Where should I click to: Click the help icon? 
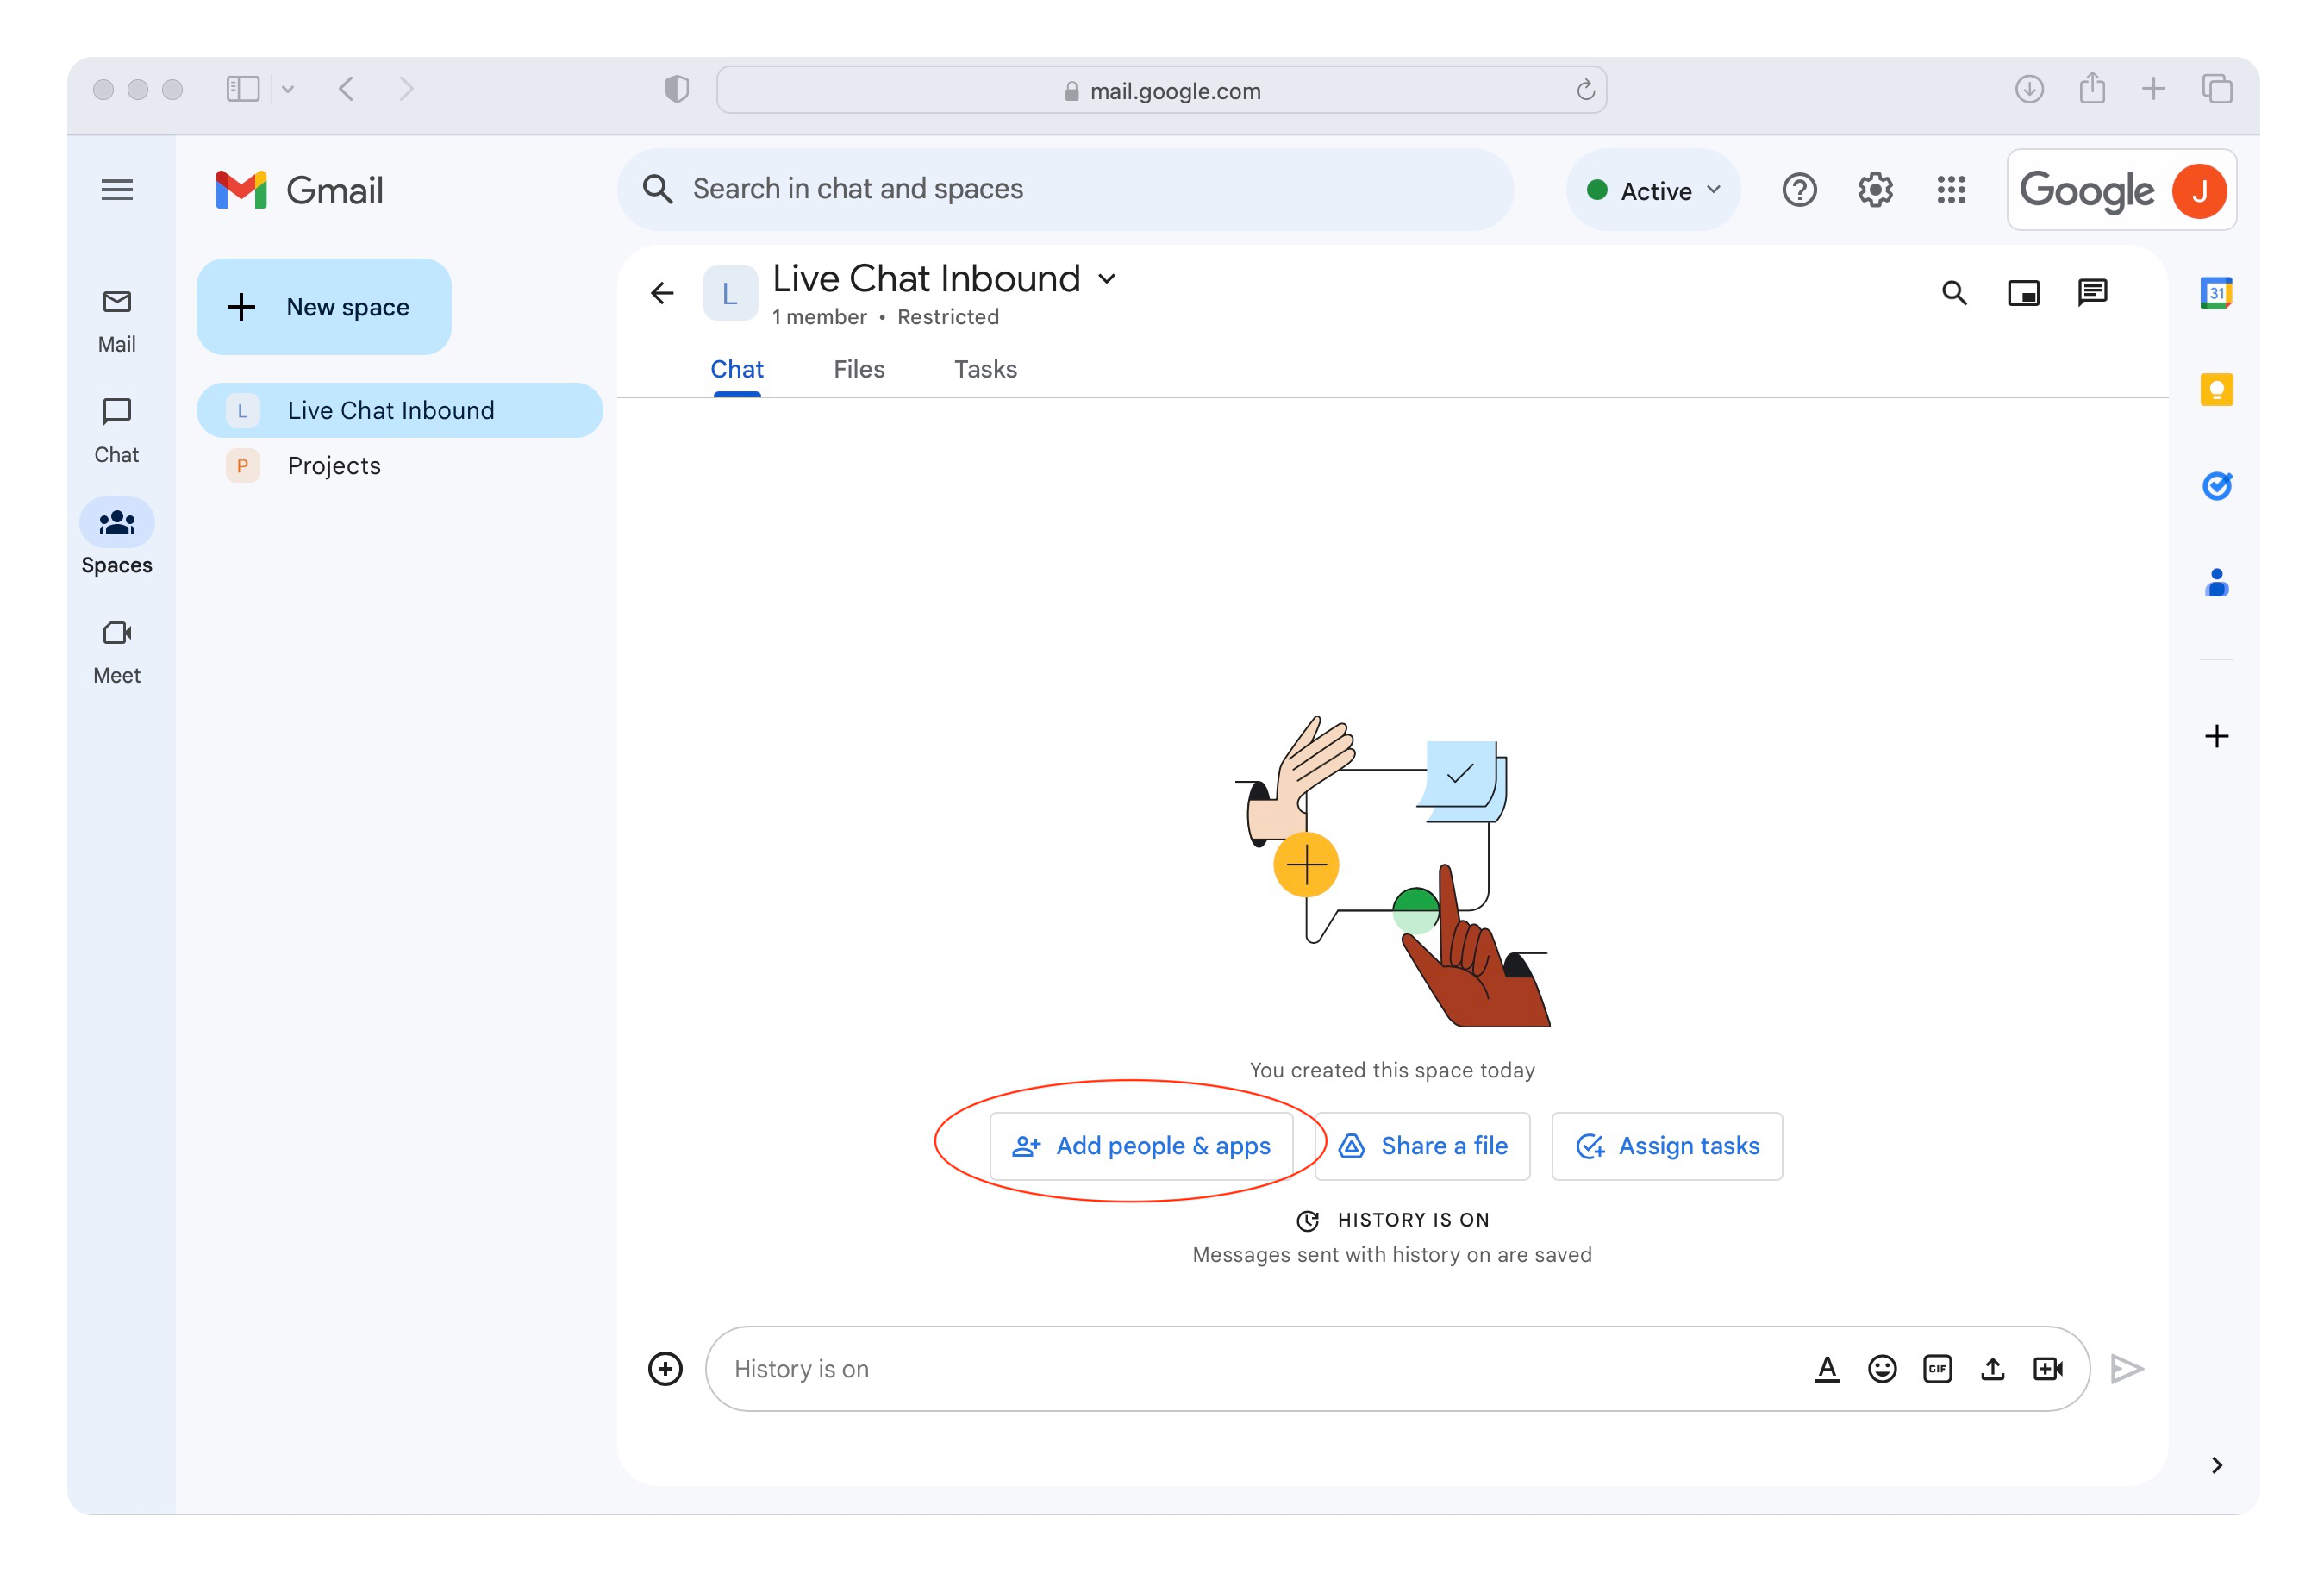(x=1800, y=189)
